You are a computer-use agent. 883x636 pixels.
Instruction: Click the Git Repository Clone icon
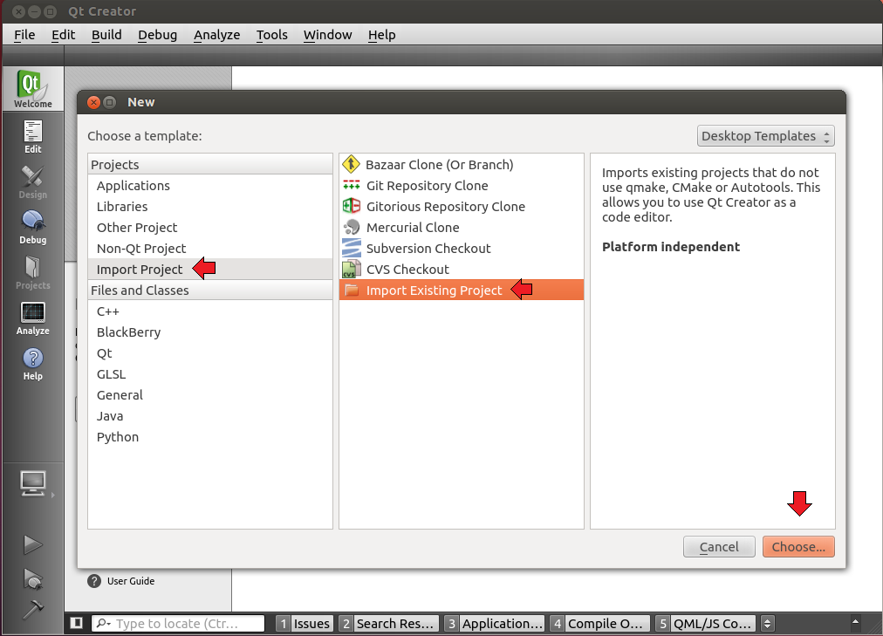(352, 185)
